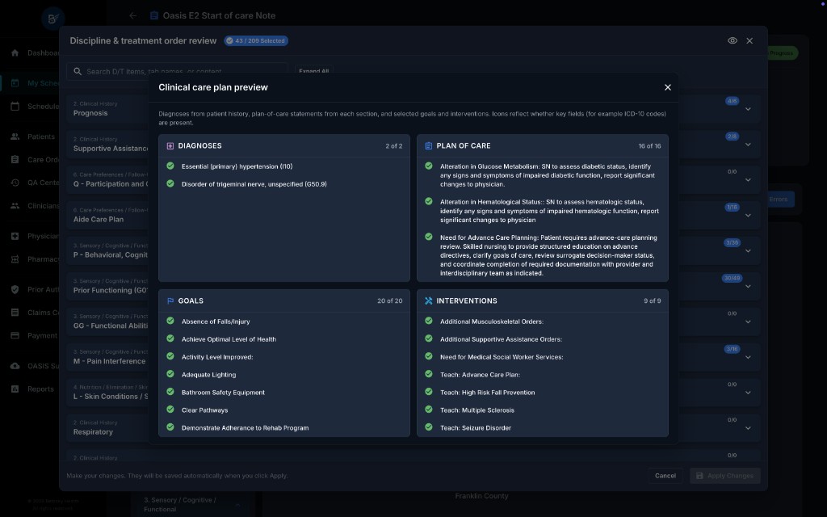827x517 pixels.
Task: Expand the Prior Functioning row chevron
Action: (748, 287)
